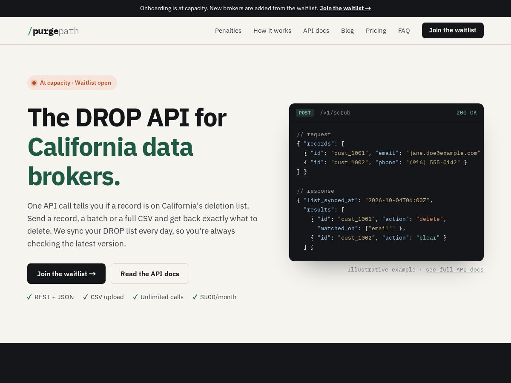Click the orange status dot in capacity badge
This screenshot has width=511, height=383.
pyautogui.click(x=34, y=83)
